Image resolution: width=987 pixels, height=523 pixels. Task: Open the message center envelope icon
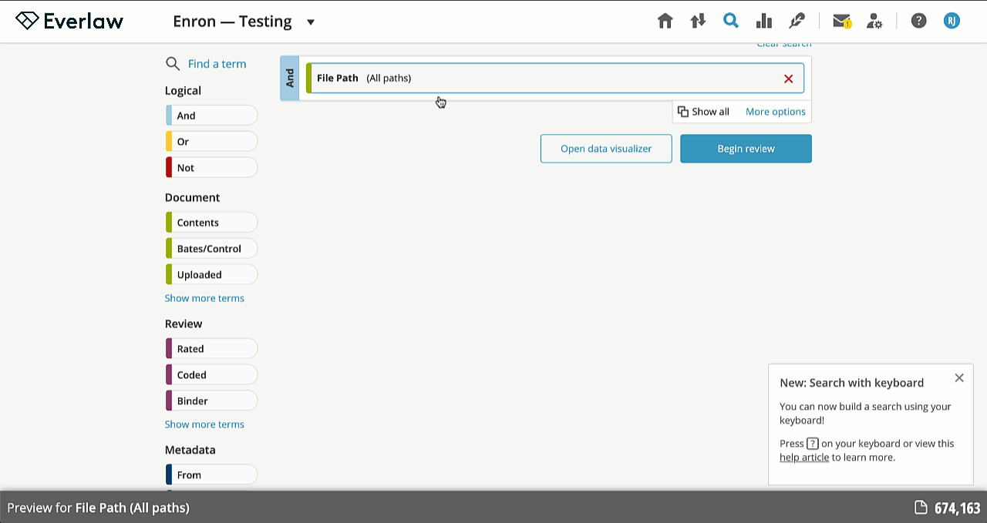pyautogui.click(x=841, y=21)
